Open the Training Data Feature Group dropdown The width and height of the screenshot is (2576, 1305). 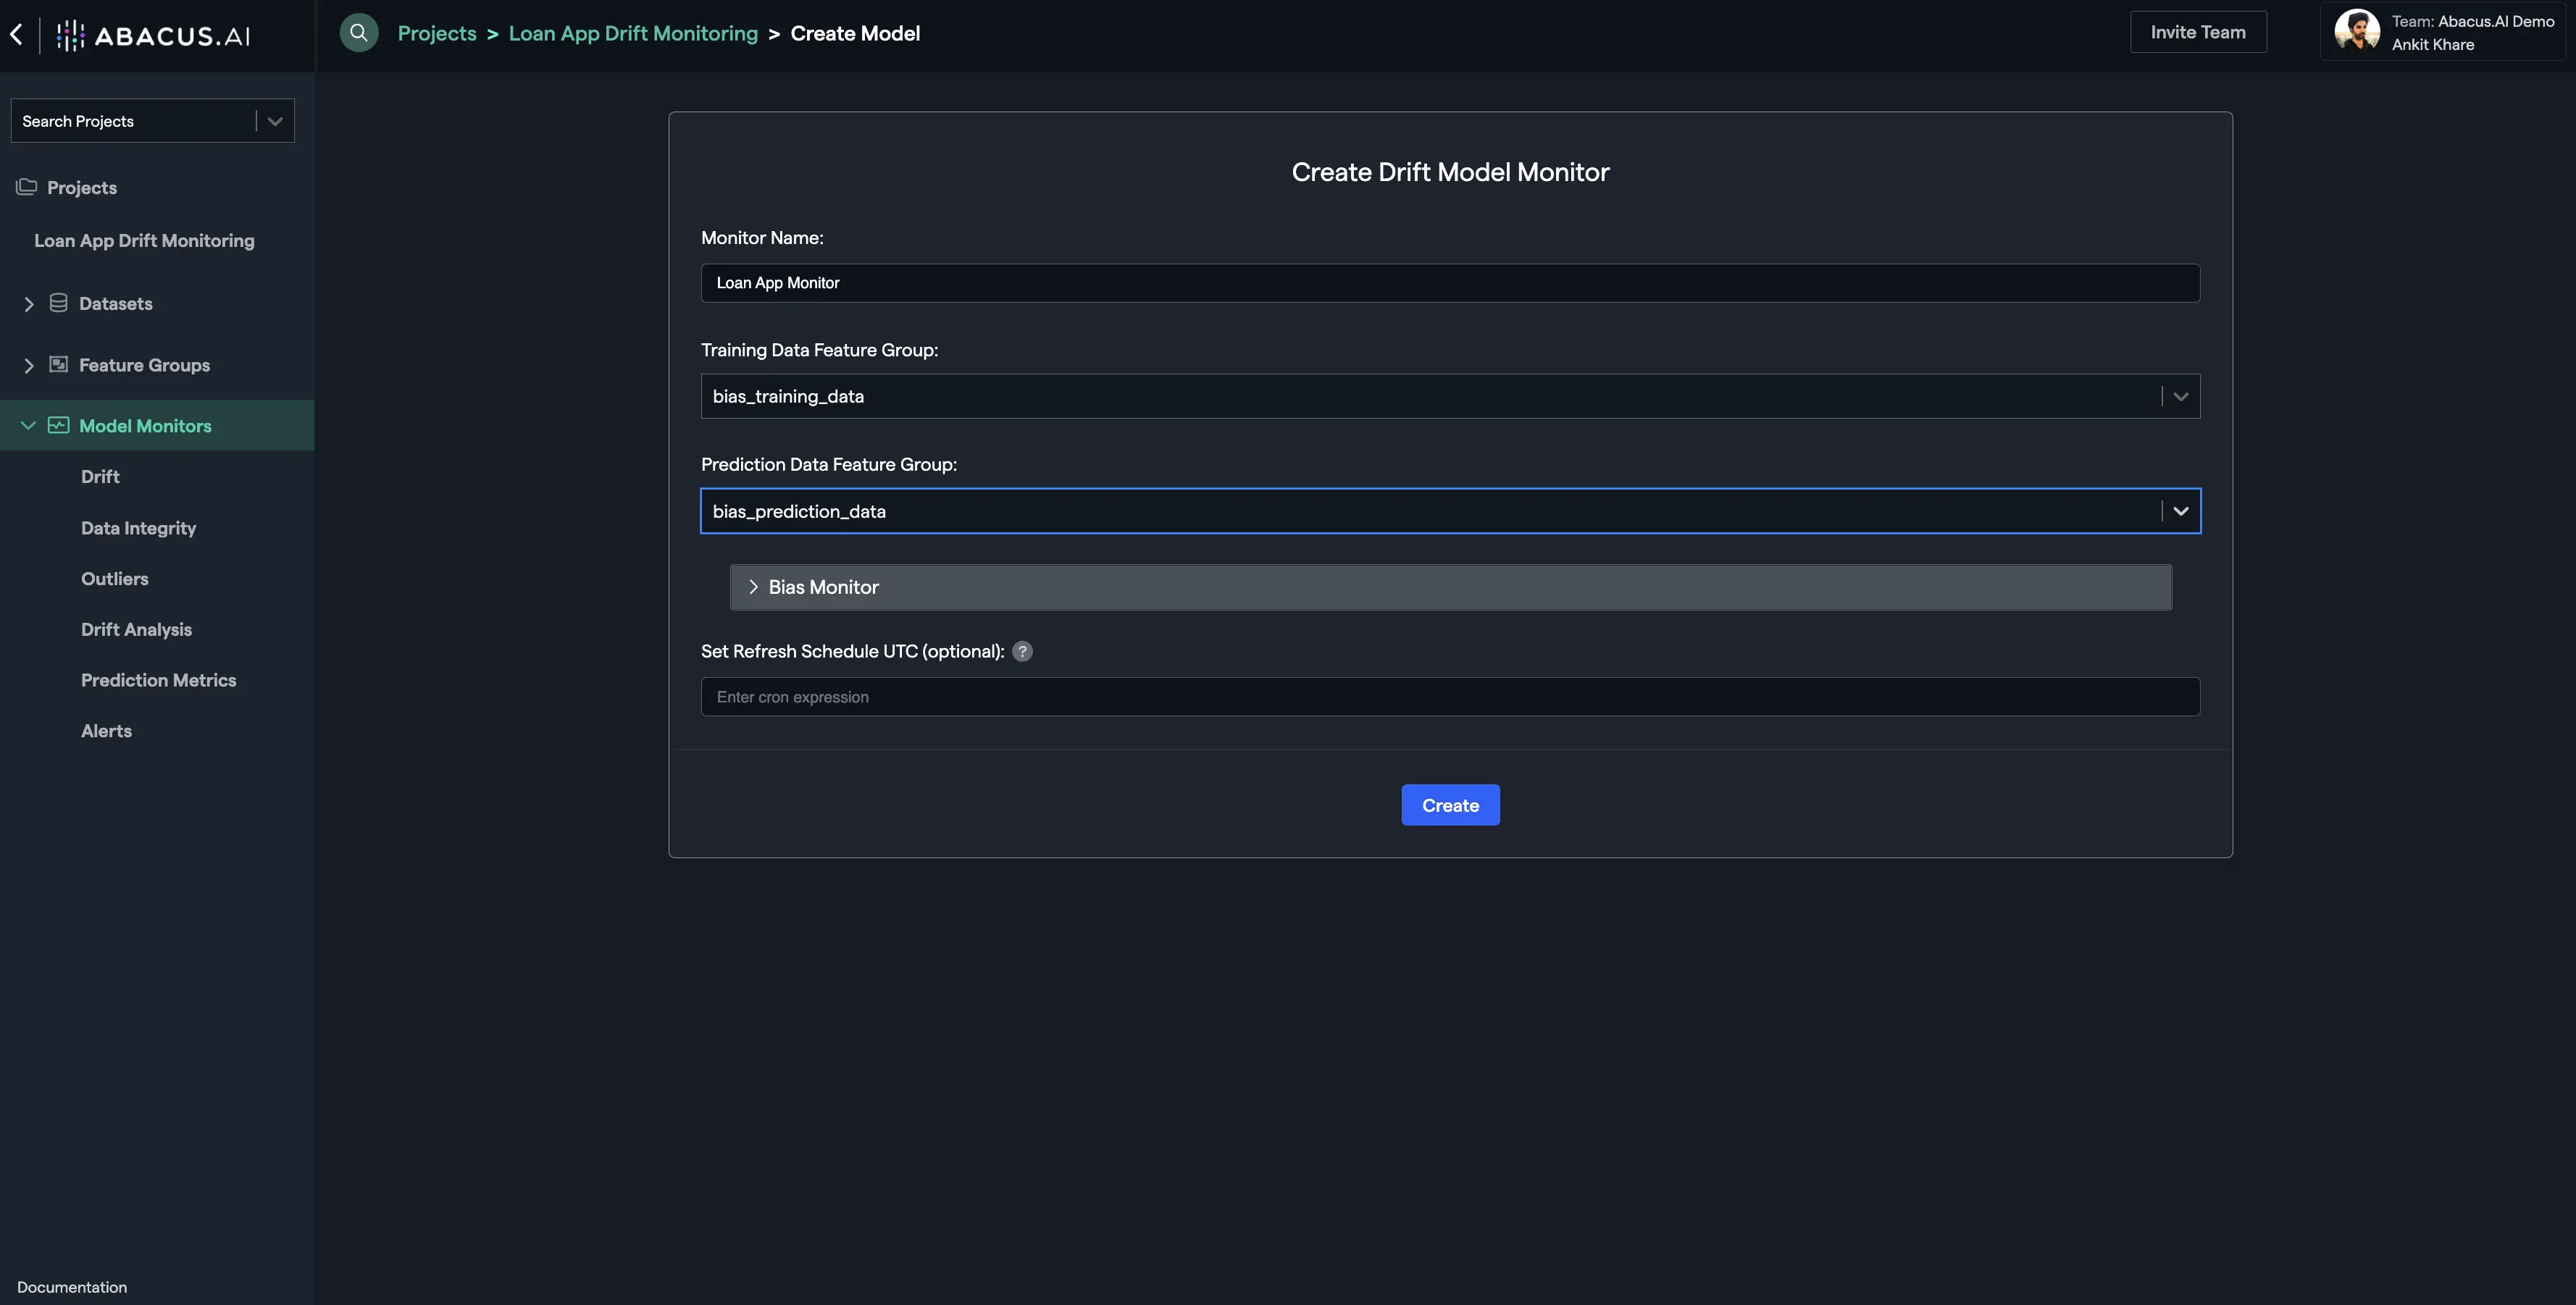2181,396
